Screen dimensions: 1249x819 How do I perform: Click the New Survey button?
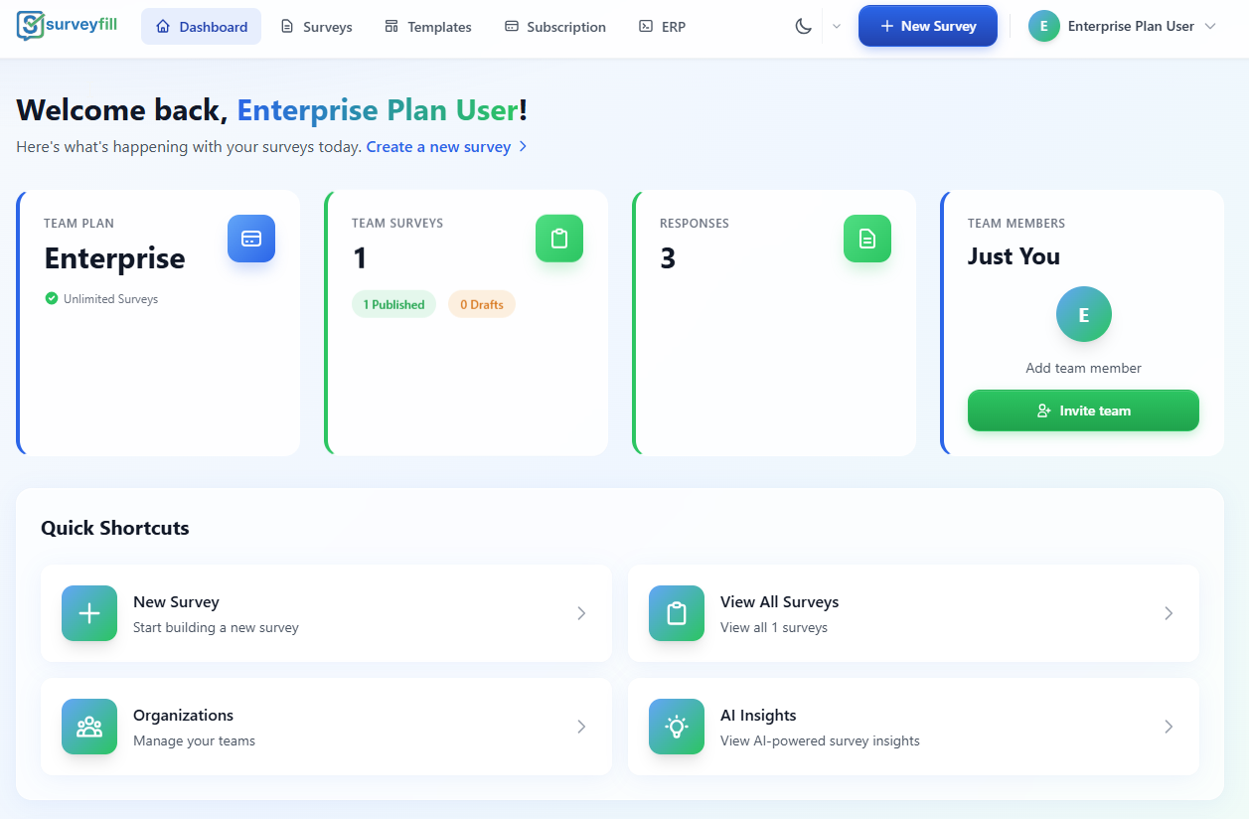[927, 26]
